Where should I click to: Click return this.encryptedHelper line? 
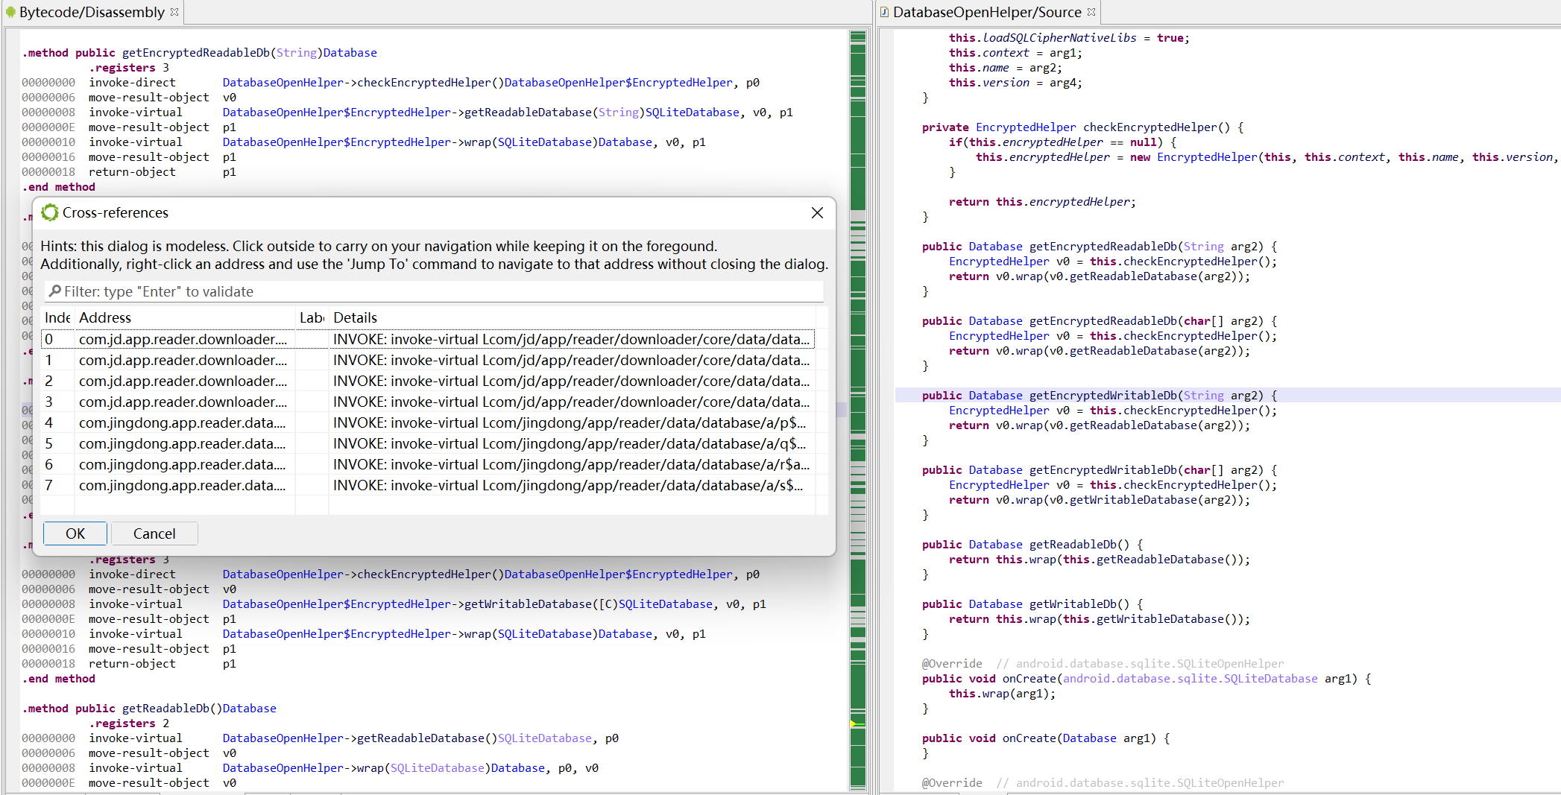tap(1042, 202)
